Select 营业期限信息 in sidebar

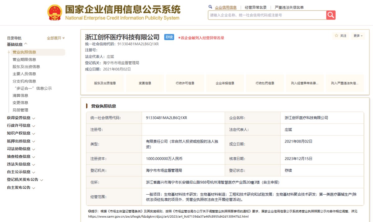(24, 60)
